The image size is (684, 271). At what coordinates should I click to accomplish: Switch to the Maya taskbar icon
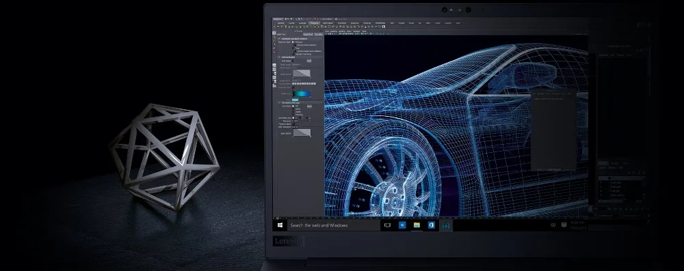[446, 226]
